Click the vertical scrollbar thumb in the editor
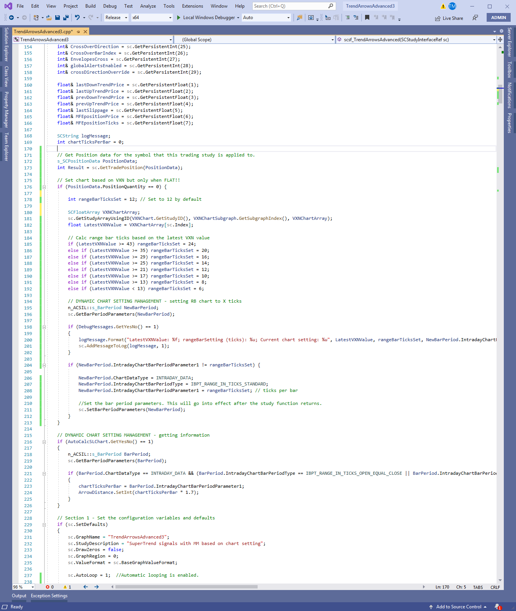 click(500, 94)
